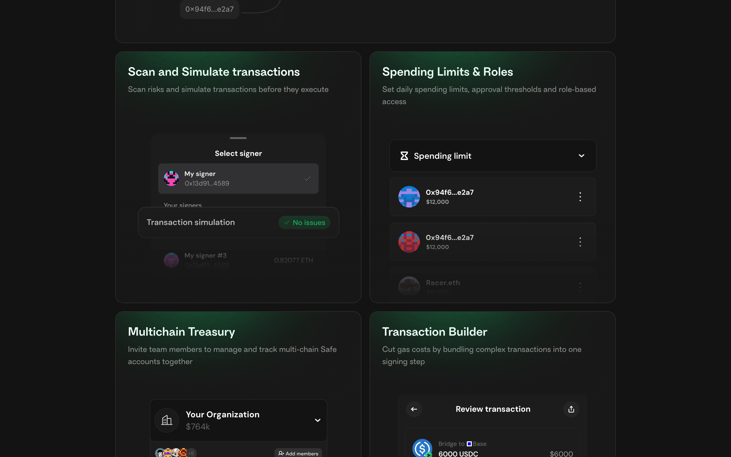Click the blue pixel avatar of 0x94f6...e2a7

[x=409, y=197]
